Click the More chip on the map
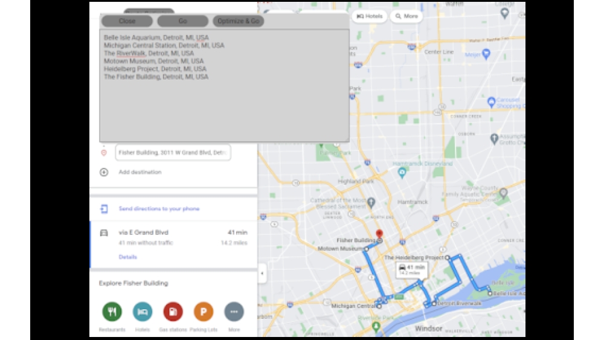The image size is (604, 340). coord(406,16)
